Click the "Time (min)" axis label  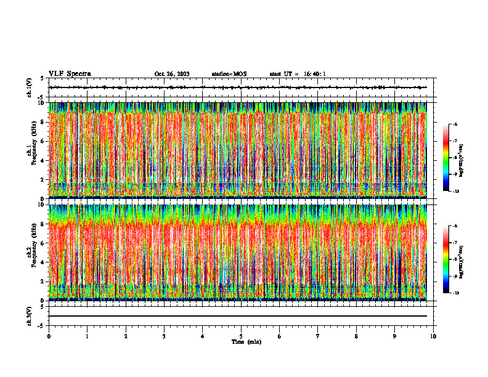coord(246,342)
